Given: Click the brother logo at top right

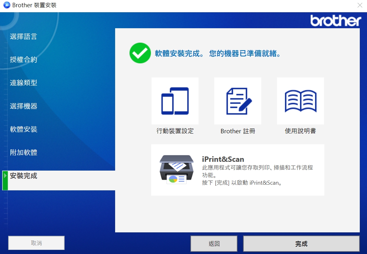Looking at the screenshot, I should (x=336, y=21).
